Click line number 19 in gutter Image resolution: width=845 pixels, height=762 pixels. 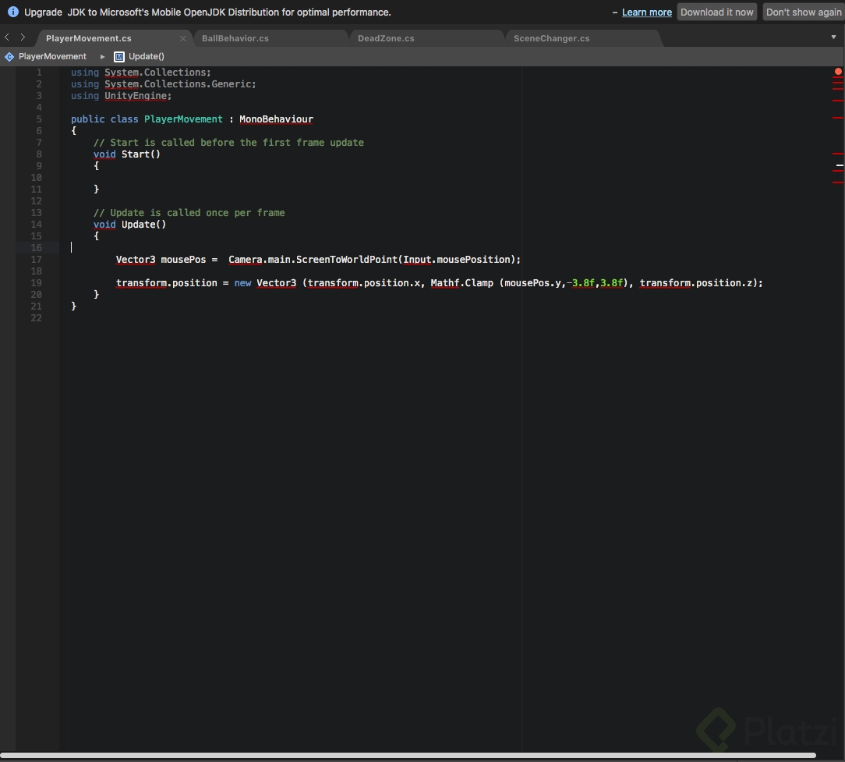point(37,283)
